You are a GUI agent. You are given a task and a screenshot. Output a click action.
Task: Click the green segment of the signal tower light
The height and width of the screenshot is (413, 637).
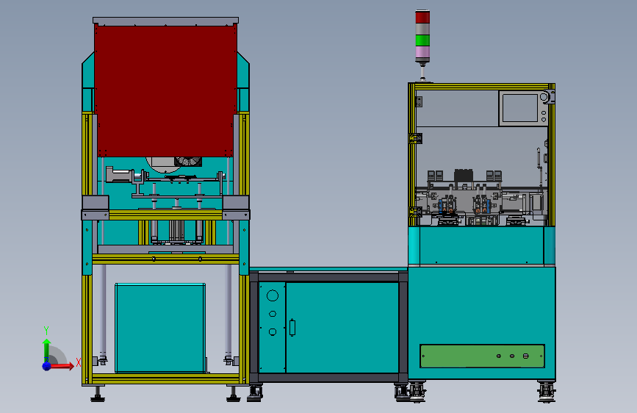pyautogui.click(x=422, y=40)
